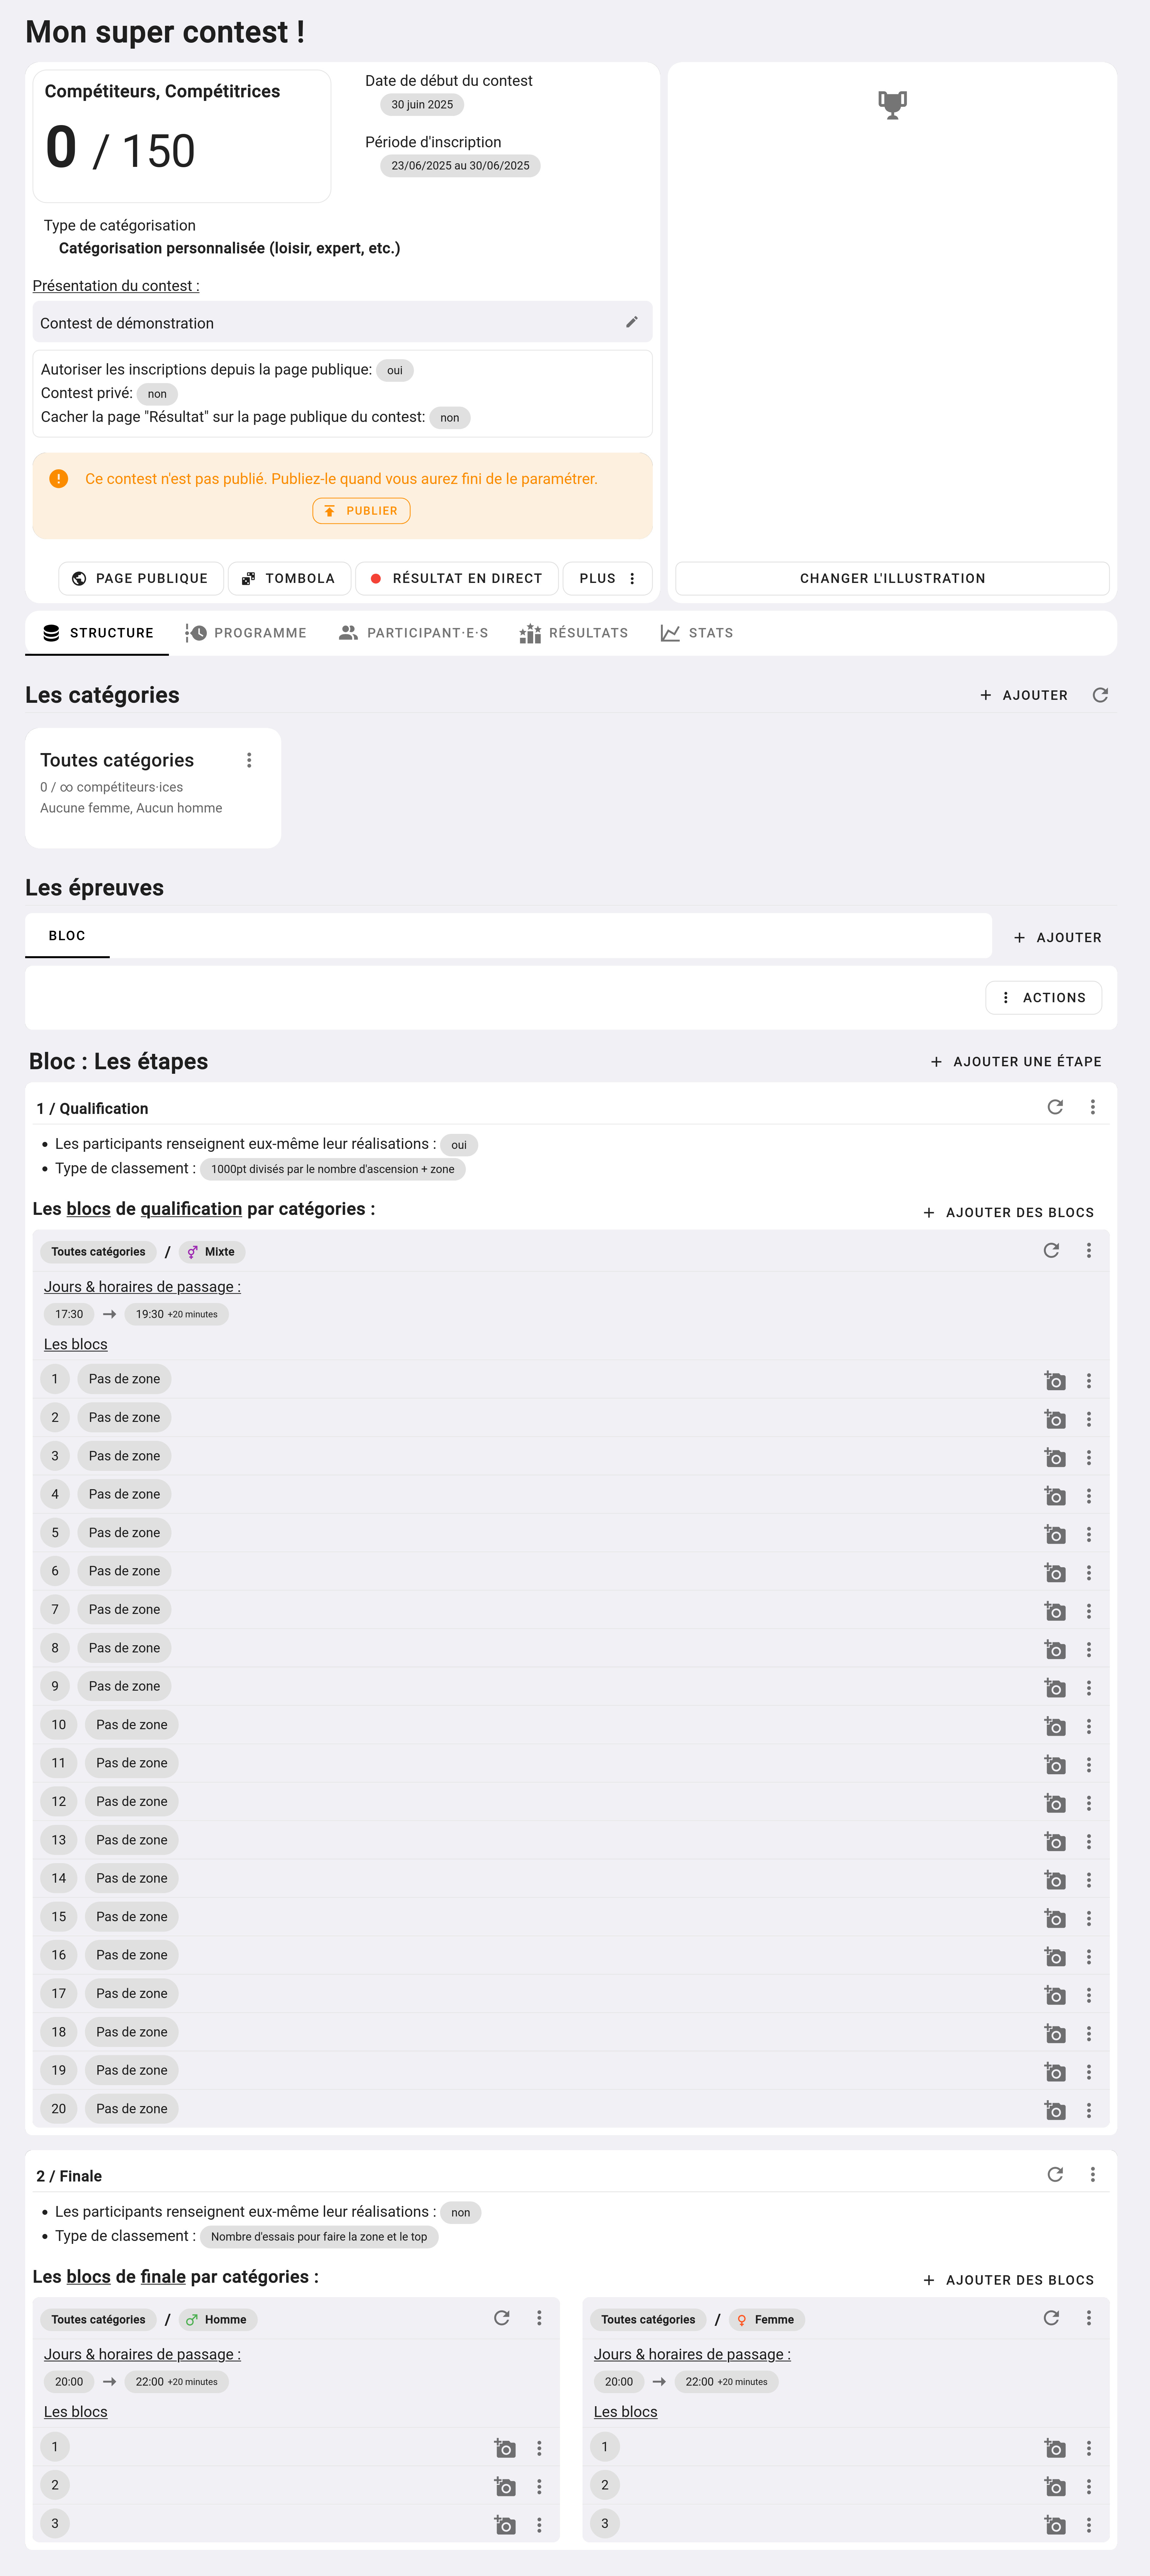This screenshot has width=1150, height=2576.
Task: Open the Tombola button
Action: tap(289, 578)
